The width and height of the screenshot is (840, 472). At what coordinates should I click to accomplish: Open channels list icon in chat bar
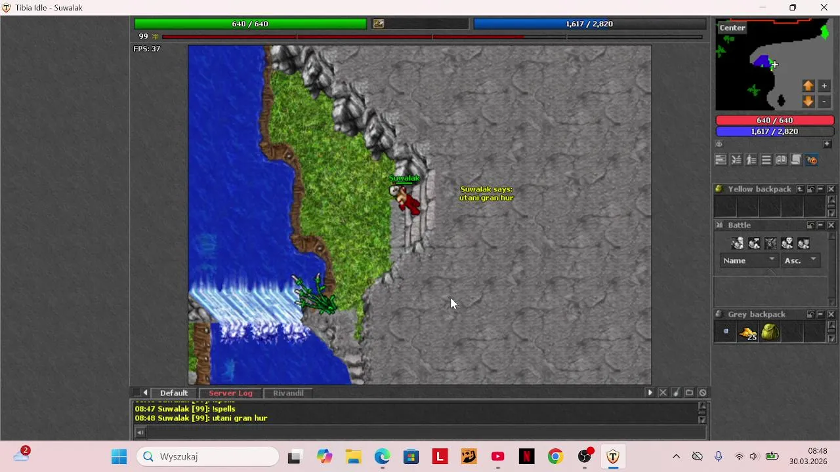(689, 393)
